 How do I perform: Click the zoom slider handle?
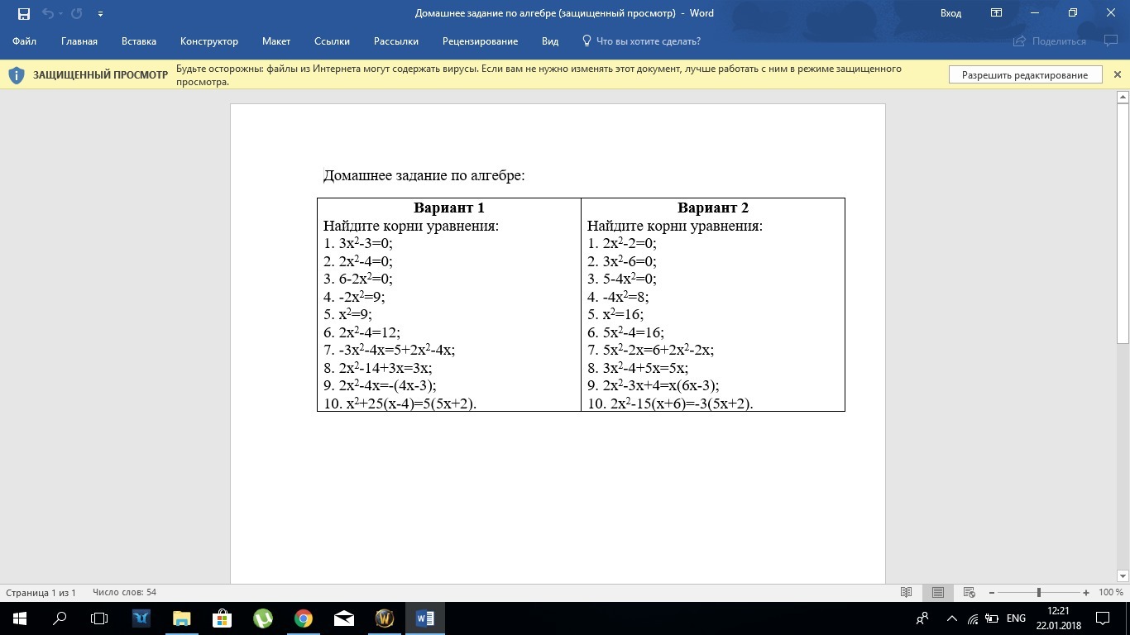pos(1039,593)
